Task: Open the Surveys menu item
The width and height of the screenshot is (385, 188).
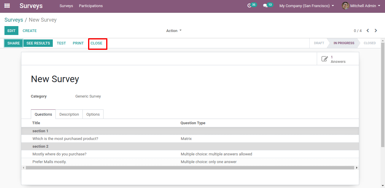Action: 66,6
